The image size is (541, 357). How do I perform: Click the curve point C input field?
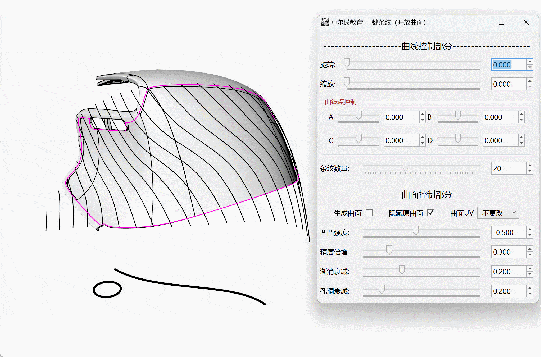pos(401,141)
